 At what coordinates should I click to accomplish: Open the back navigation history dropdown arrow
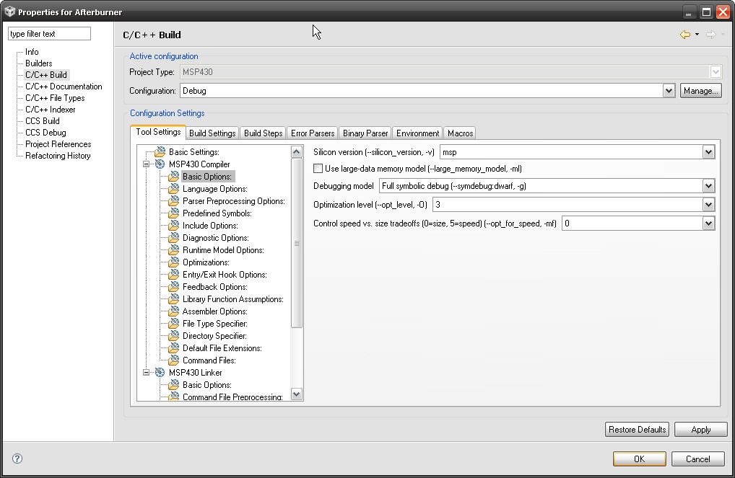coord(697,34)
